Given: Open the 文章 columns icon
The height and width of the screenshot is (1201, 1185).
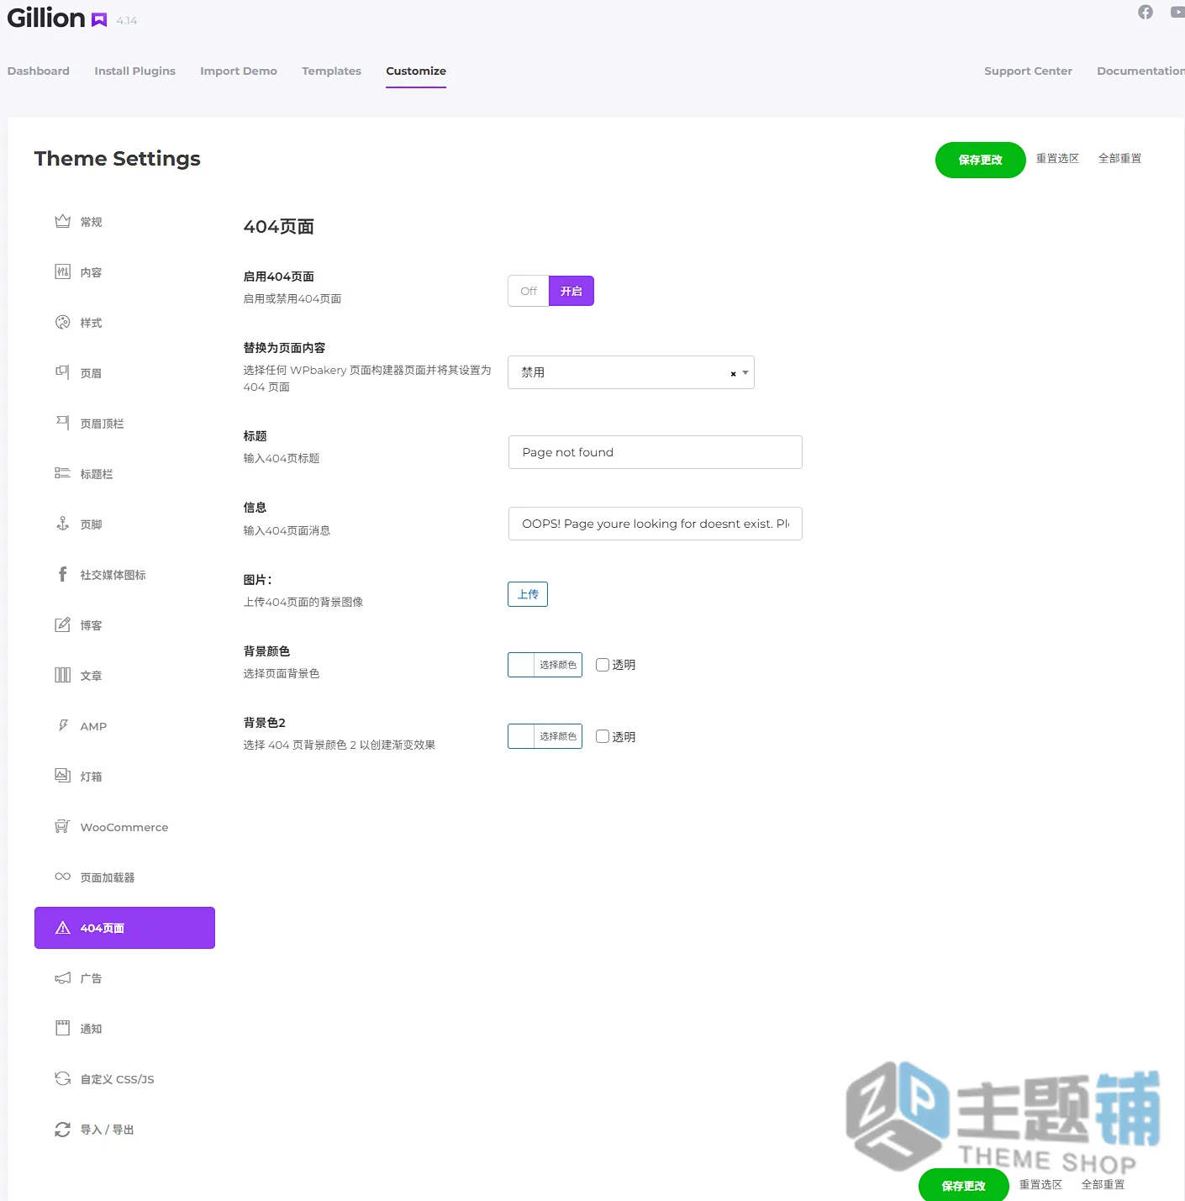Looking at the screenshot, I should [x=62, y=675].
